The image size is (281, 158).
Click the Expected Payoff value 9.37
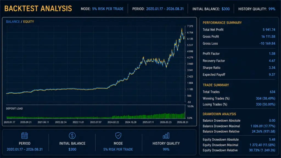point(272,75)
